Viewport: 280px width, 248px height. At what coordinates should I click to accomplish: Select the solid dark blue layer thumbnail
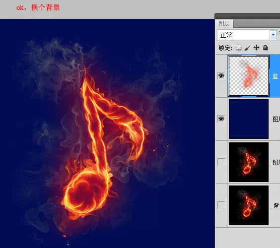pos(249,119)
